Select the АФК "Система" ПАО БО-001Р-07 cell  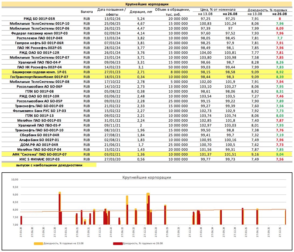pos(39,154)
